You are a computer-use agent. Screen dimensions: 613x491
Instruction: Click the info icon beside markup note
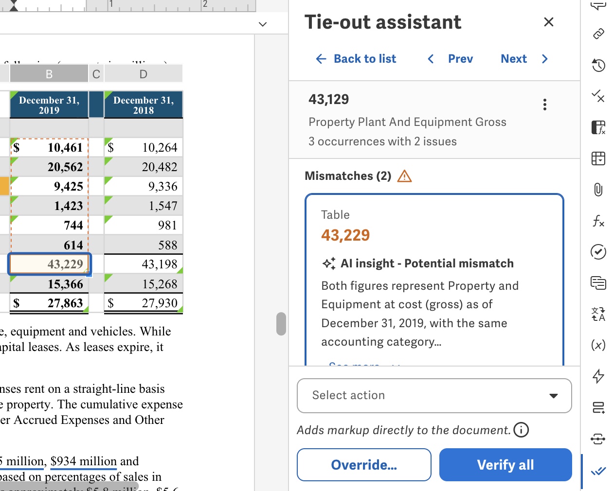pos(521,430)
